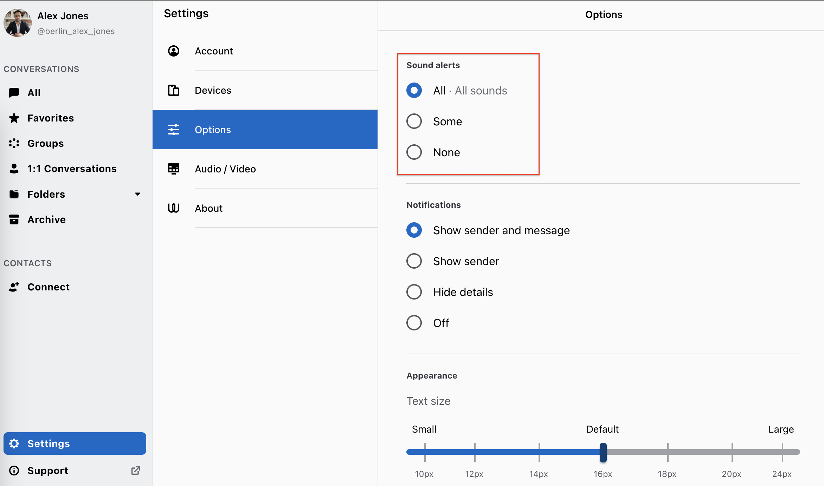Screen dimensions: 824x486
Task: Click the Favorites star icon
Action: pos(14,118)
